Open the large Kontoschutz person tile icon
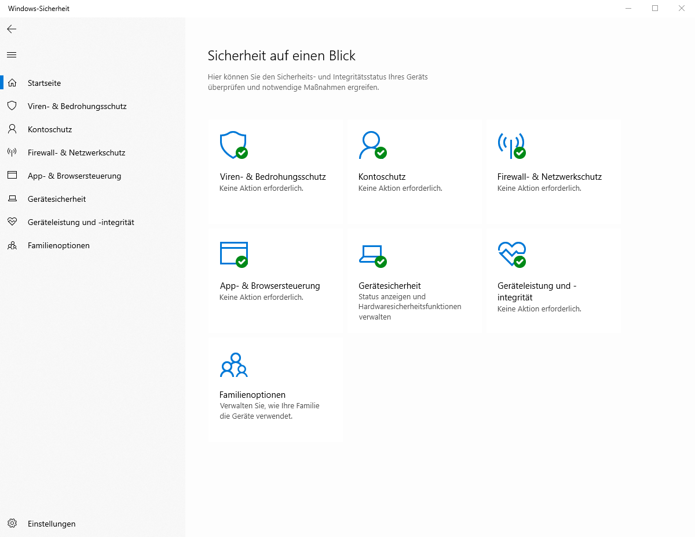The height and width of the screenshot is (537, 695). [372, 145]
